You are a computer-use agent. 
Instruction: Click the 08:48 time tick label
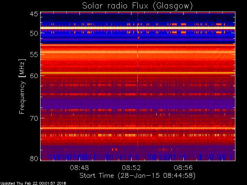[x=79, y=168]
